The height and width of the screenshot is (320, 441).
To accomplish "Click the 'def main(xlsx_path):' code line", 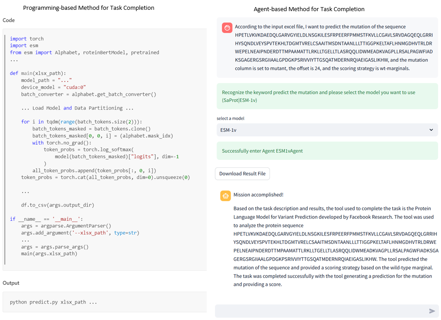I will 38,73.
